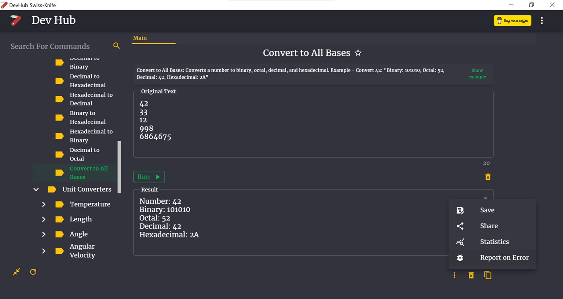Click the collapse-all tree icon
The image size is (563, 299).
point(16,272)
